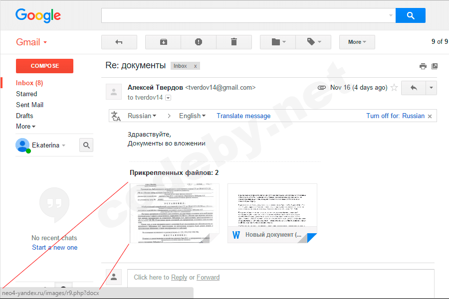Click Reply link in reply box
Viewport: 449px width, 299px height.
[179, 278]
